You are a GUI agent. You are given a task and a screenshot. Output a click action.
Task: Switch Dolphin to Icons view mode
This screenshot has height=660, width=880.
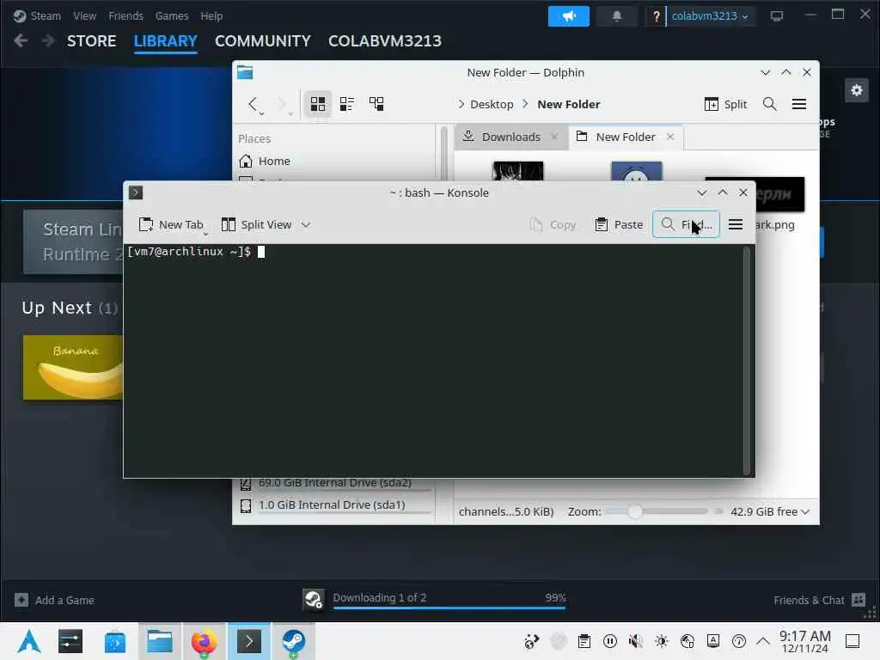click(318, 104)
